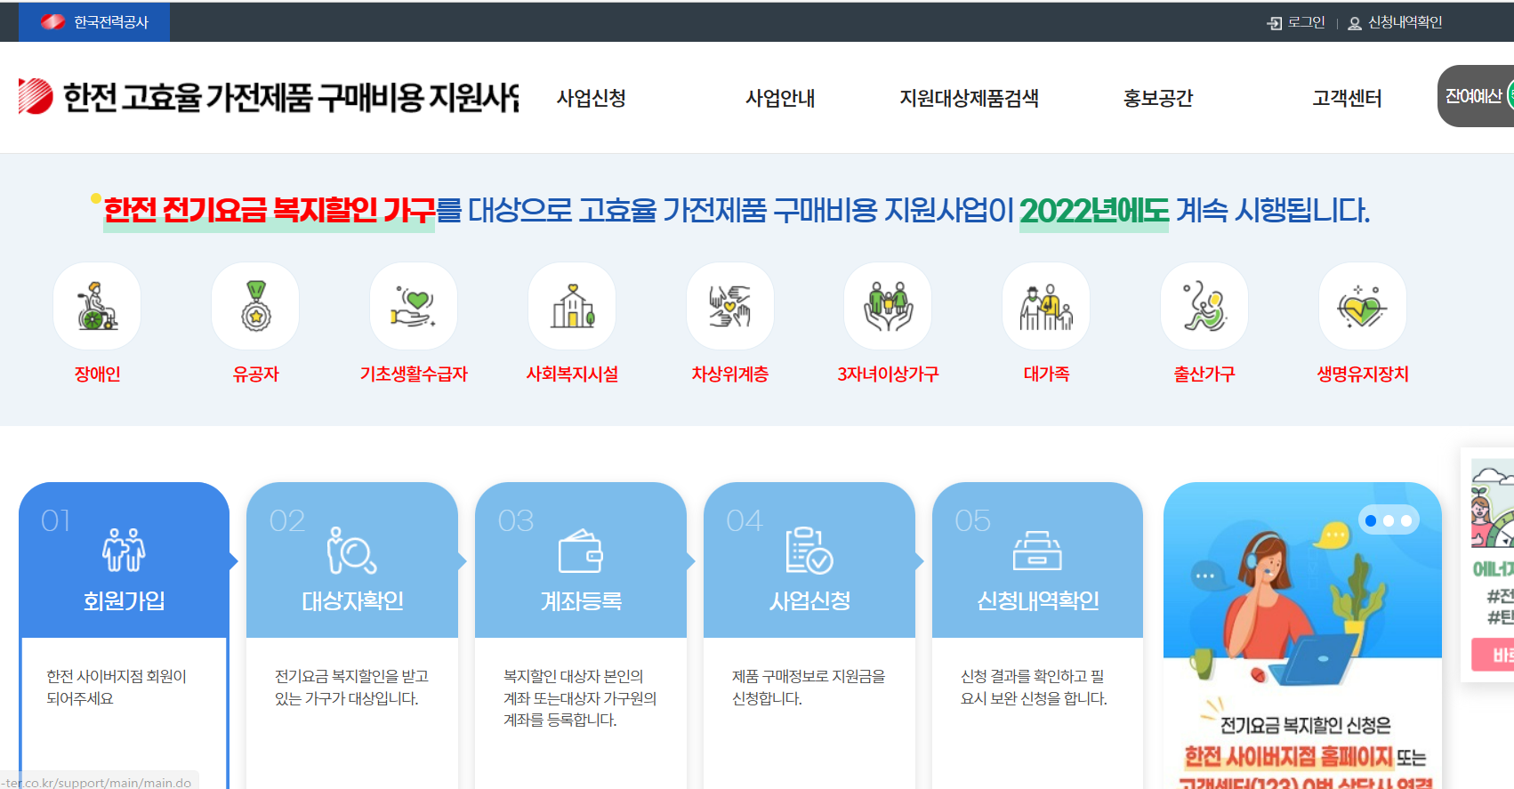Click the 전기요금 복지할인 신청은 banner text
1514x789 pixels.
pos(1305,726)
